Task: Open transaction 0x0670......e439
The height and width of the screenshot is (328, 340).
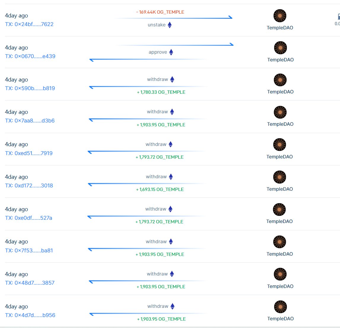Action: (30, 56)
